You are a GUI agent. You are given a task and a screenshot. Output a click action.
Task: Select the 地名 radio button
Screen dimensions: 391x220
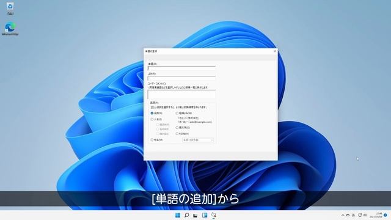tap(152, 140)
